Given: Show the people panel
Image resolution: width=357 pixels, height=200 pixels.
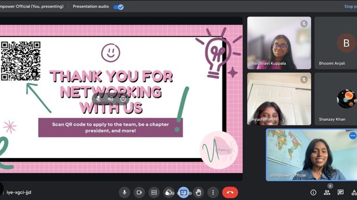Looking at the screenshot, I should coord(327,193).
